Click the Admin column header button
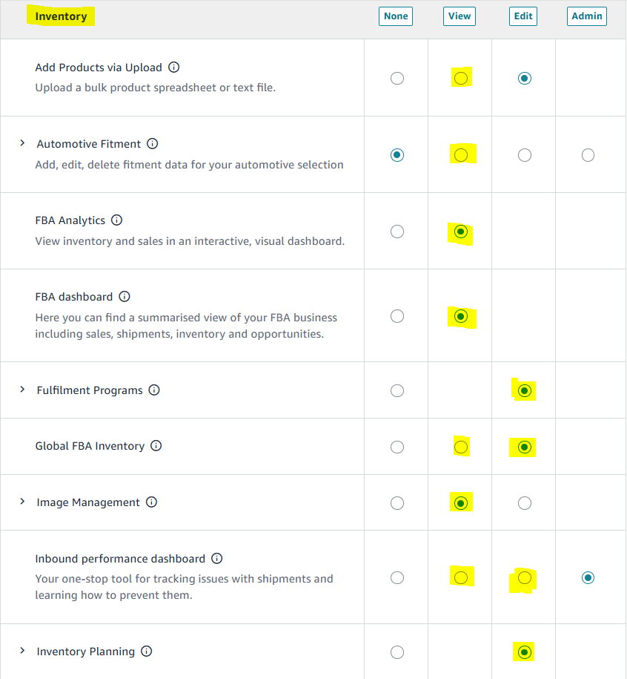This screenshot has height=679, width=627. pyautogui.click(x=587, y=16)
